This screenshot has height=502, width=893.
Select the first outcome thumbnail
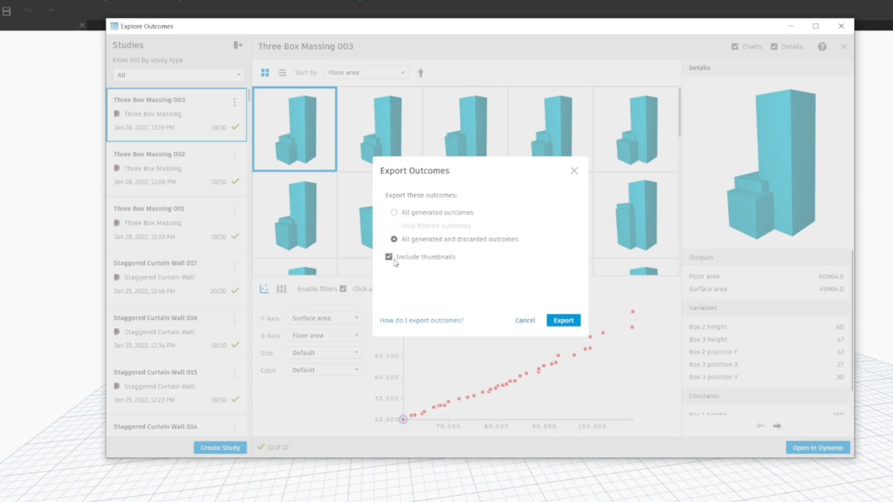coord(294,129)
